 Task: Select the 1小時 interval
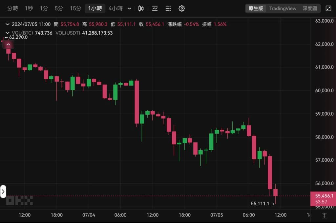pyautogui.click(x=95, y=9)
